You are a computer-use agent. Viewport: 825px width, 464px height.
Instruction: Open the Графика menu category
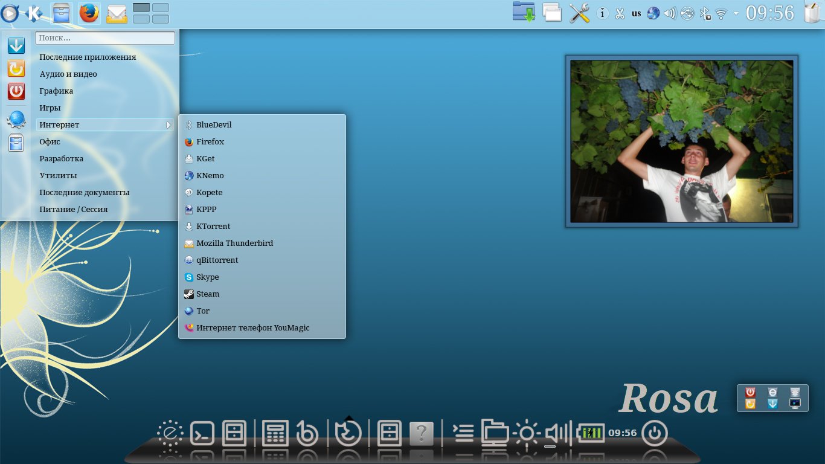[x=56, y=91]
